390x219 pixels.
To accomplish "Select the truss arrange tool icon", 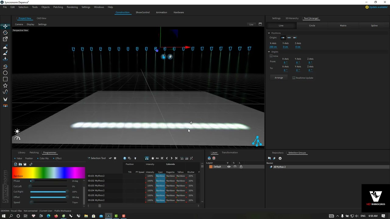I will click(x=5, y=106).
